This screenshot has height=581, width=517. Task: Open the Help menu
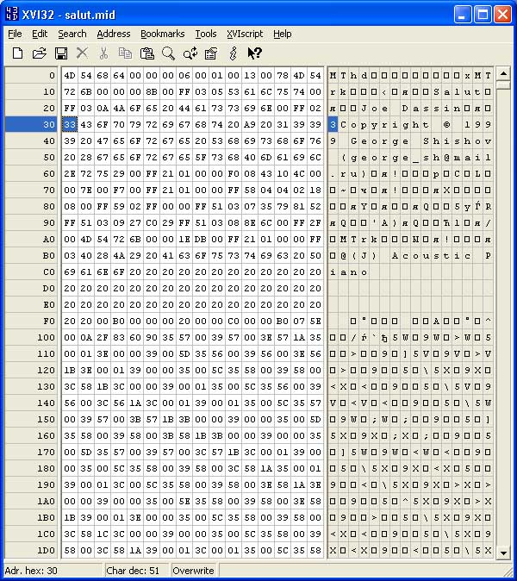(x=283, y=34)
